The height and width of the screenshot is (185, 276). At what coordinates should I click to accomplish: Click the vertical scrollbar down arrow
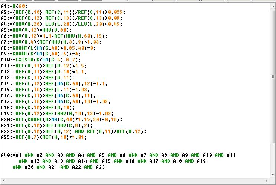pyautogui.click(x=273, y=175)
